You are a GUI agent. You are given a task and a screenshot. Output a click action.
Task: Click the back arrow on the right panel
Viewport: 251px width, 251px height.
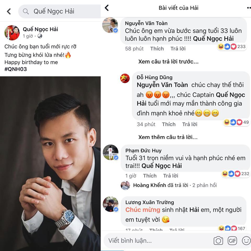(106, 8)
